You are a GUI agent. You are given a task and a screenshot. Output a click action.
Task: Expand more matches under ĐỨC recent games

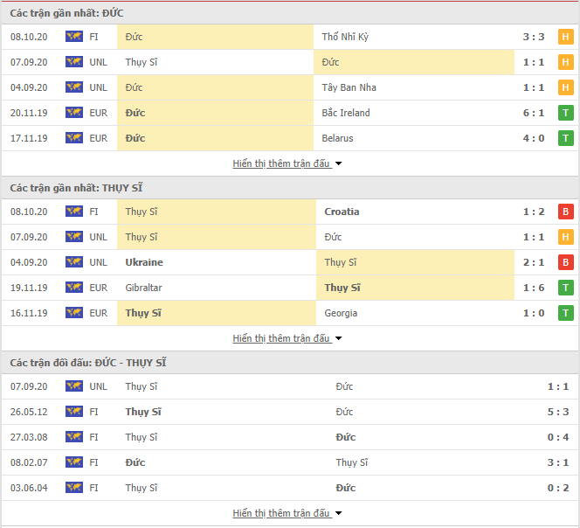[287, 163]
